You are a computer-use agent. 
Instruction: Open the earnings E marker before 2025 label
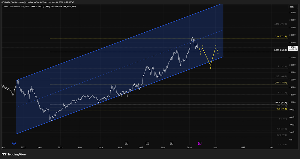pos(127,143)
